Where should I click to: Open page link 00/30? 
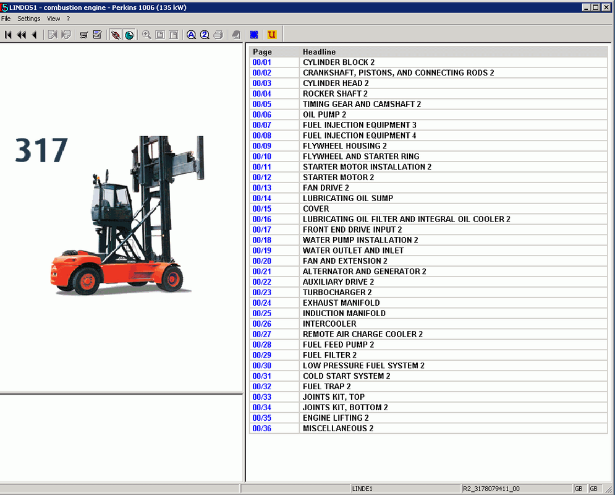(x=261, y=366)
